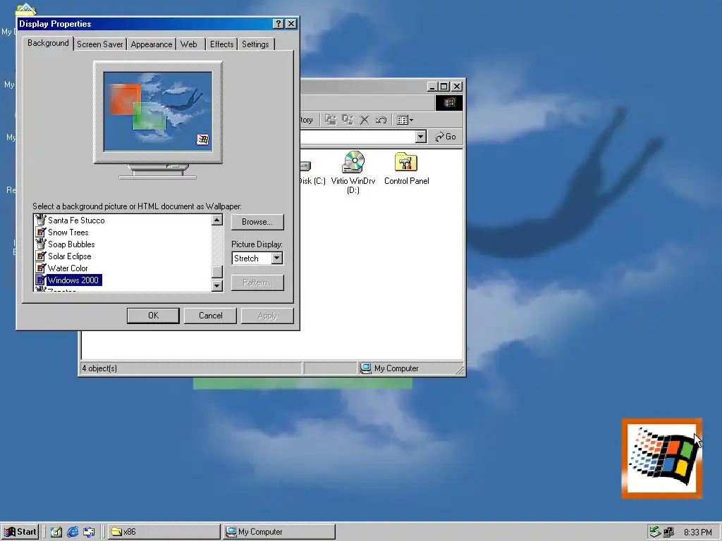The image size is (722, 541).
Task: Open the Effects tab
Action: click(221, 44)
